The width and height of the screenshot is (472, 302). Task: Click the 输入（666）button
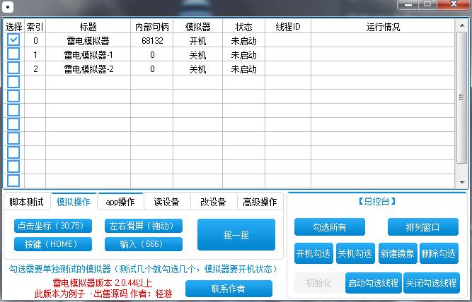144,244
